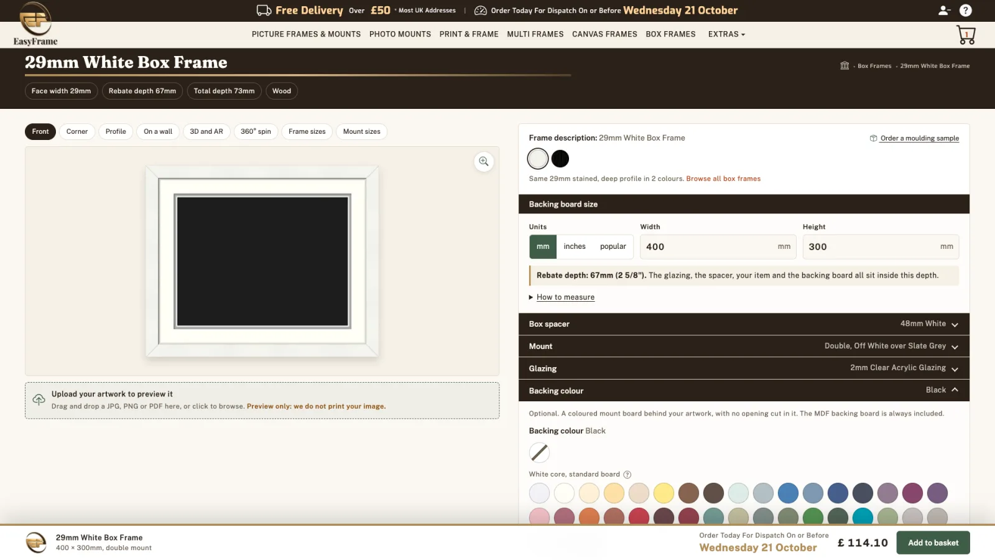Image resolution: width=995 pixels, height=560 pixels.
Task: Click the Box Frames breadcrumb link
Action: click(x=874, y=66)
